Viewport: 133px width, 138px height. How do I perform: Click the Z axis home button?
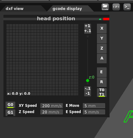click(102, 48)
